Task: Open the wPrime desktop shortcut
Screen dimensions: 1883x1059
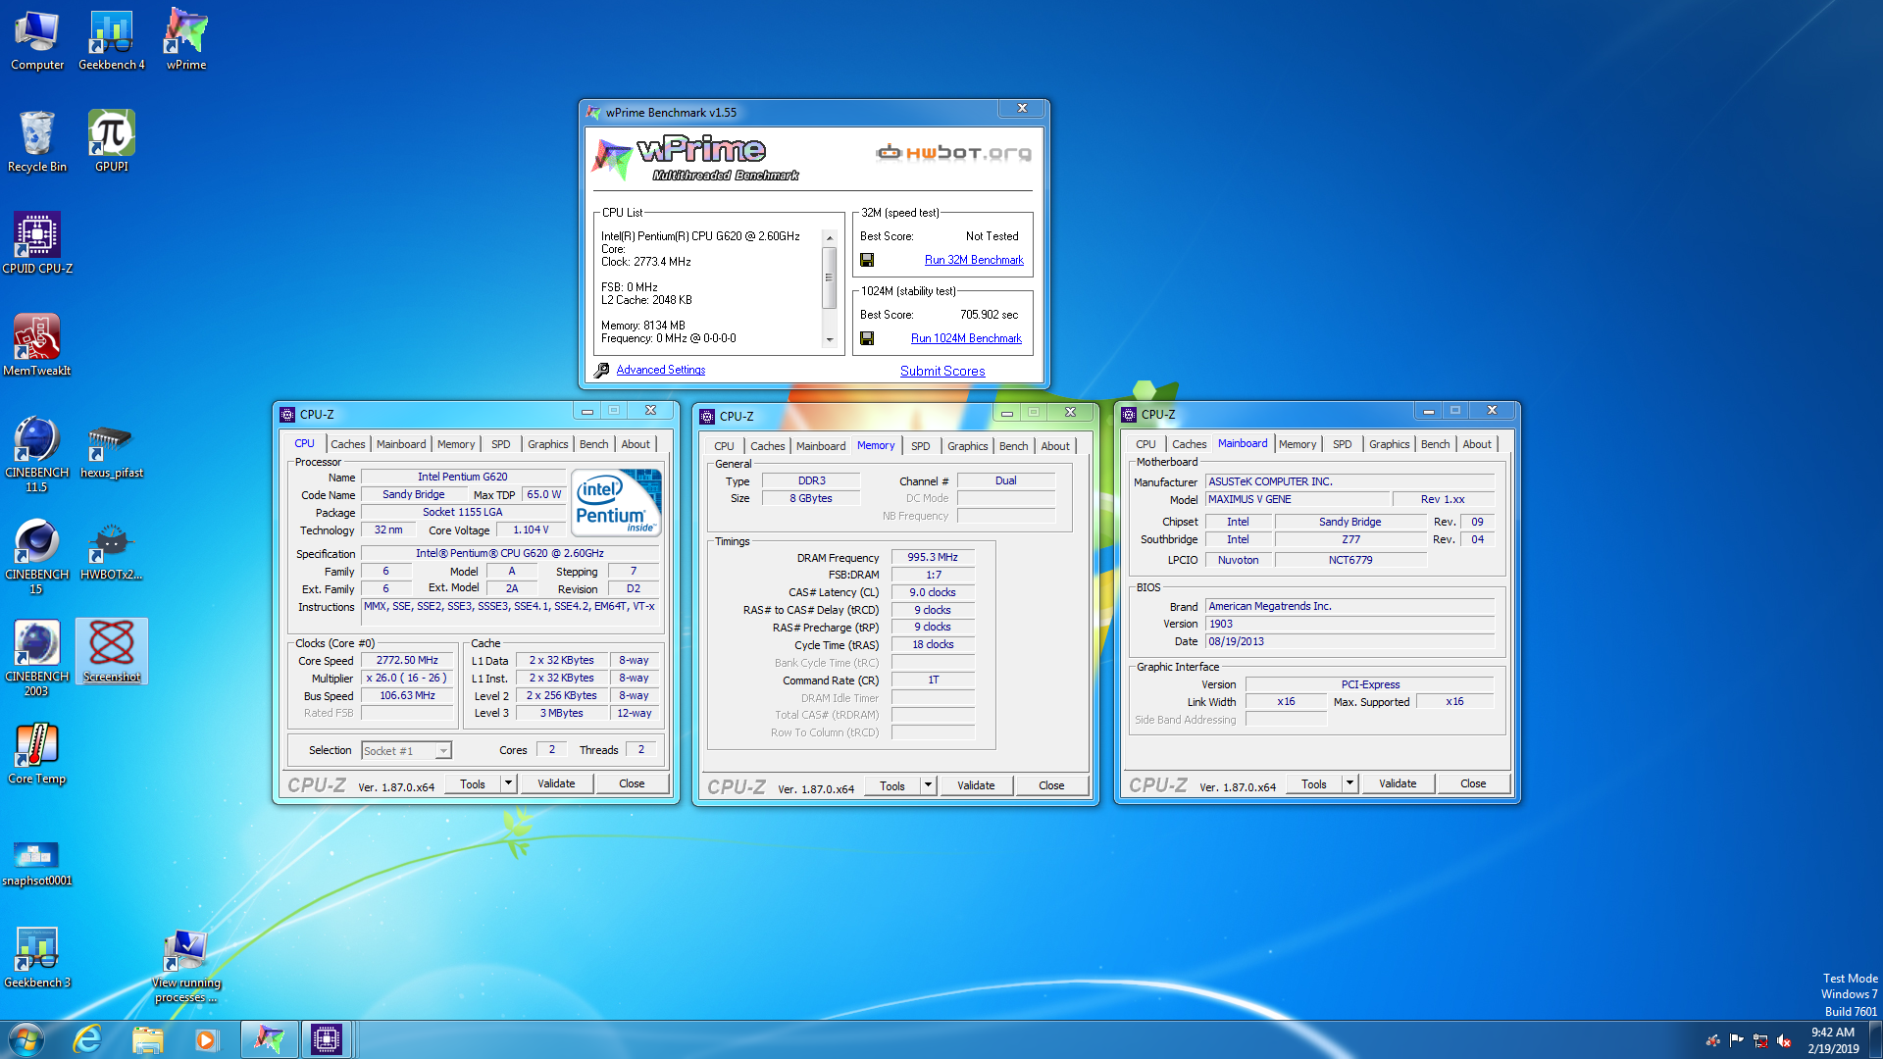Action: [x=186, y=41]
